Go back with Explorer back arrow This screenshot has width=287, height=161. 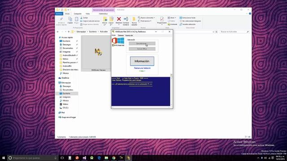58,32
